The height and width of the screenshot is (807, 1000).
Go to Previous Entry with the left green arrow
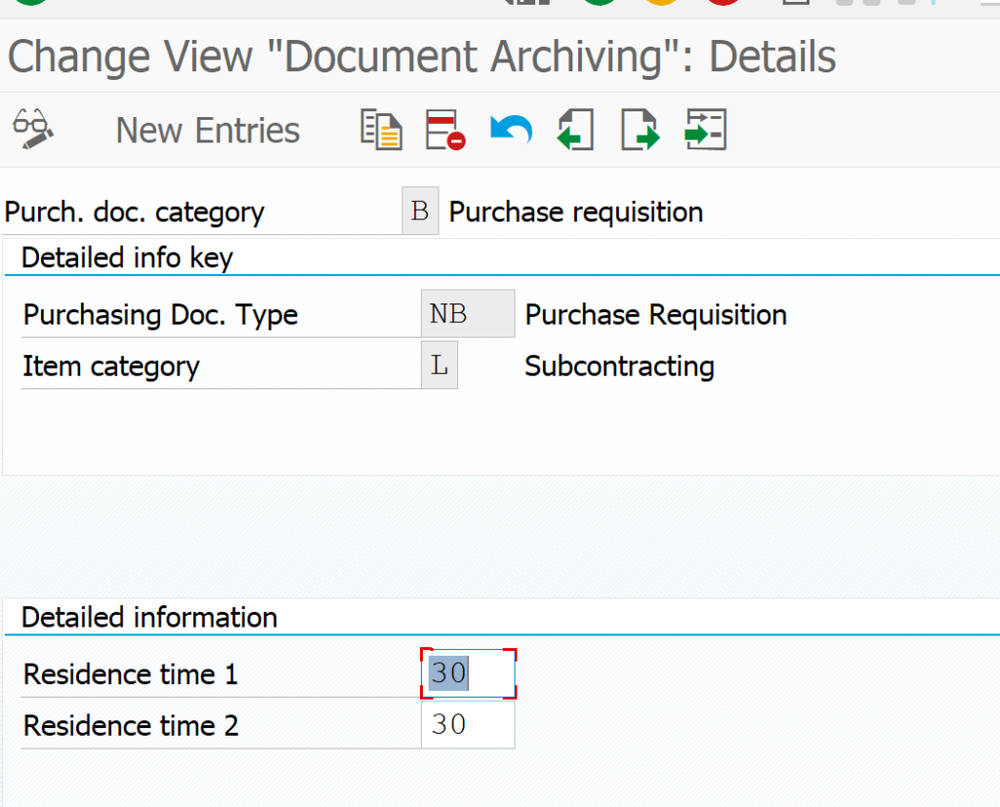coord(574,128)
